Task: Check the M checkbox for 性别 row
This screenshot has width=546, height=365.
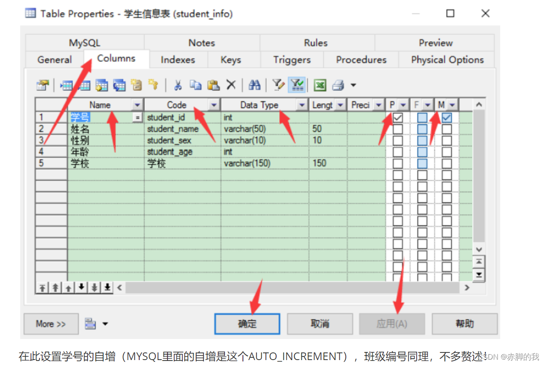Action: [x=447, y=141]
